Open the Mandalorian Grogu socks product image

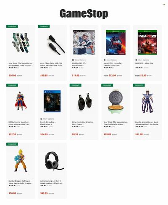(x=21, y=42)
